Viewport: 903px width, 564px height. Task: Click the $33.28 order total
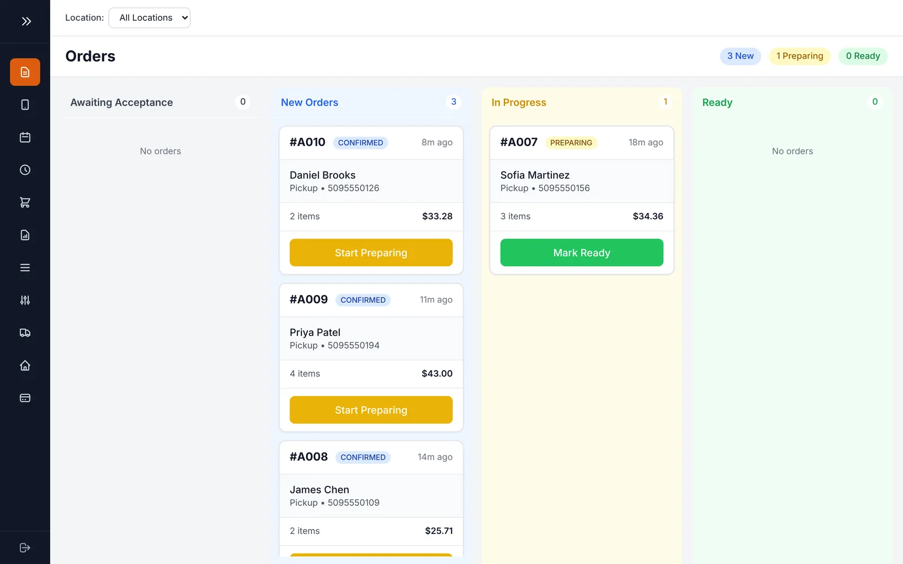[x=437, y=217]
